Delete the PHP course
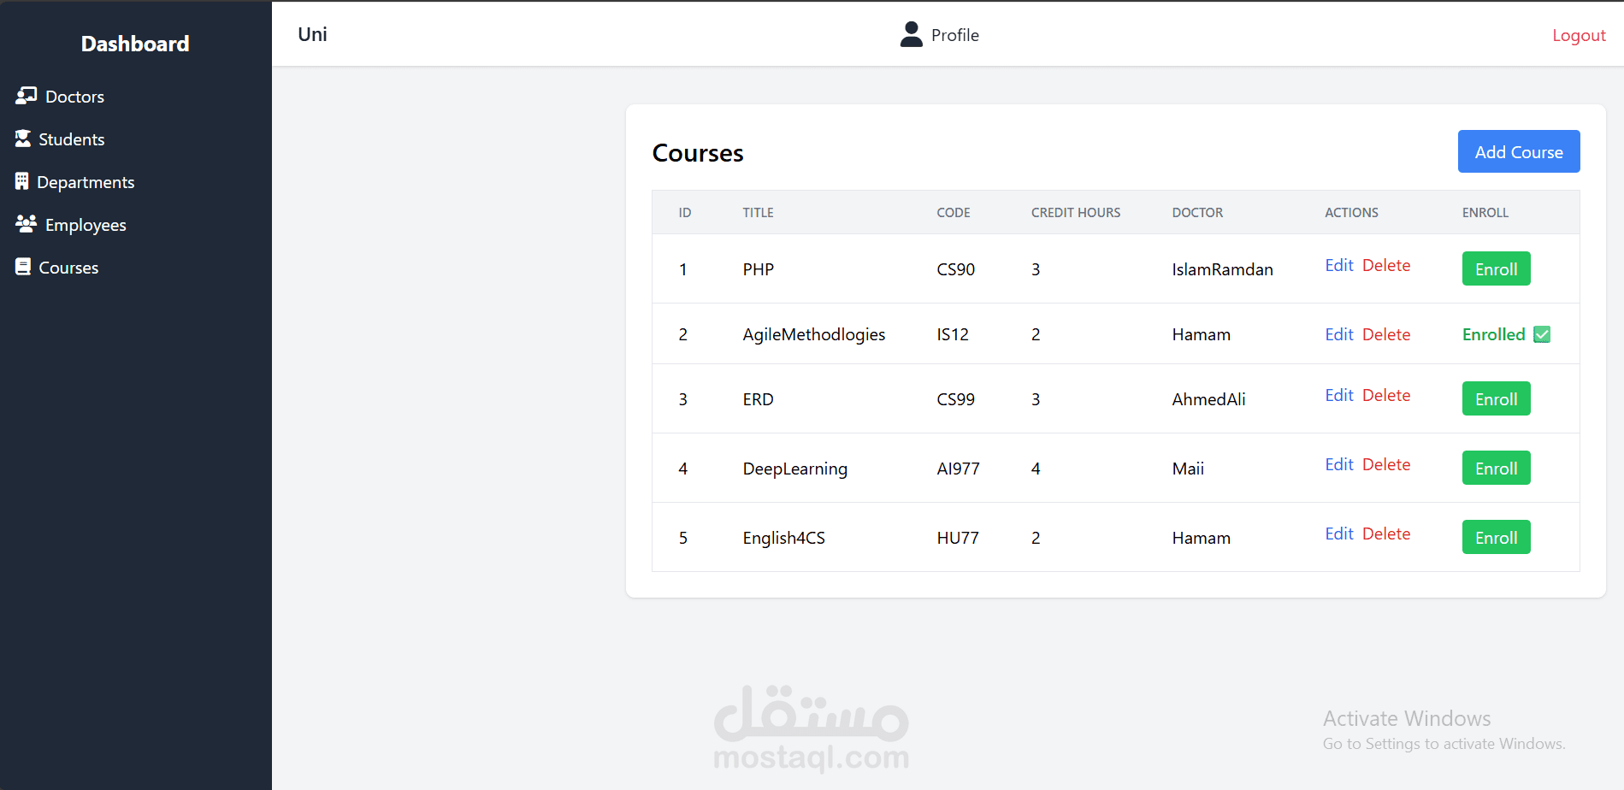The width and height of the screenshot is (1624, 790). (1386, 265)
